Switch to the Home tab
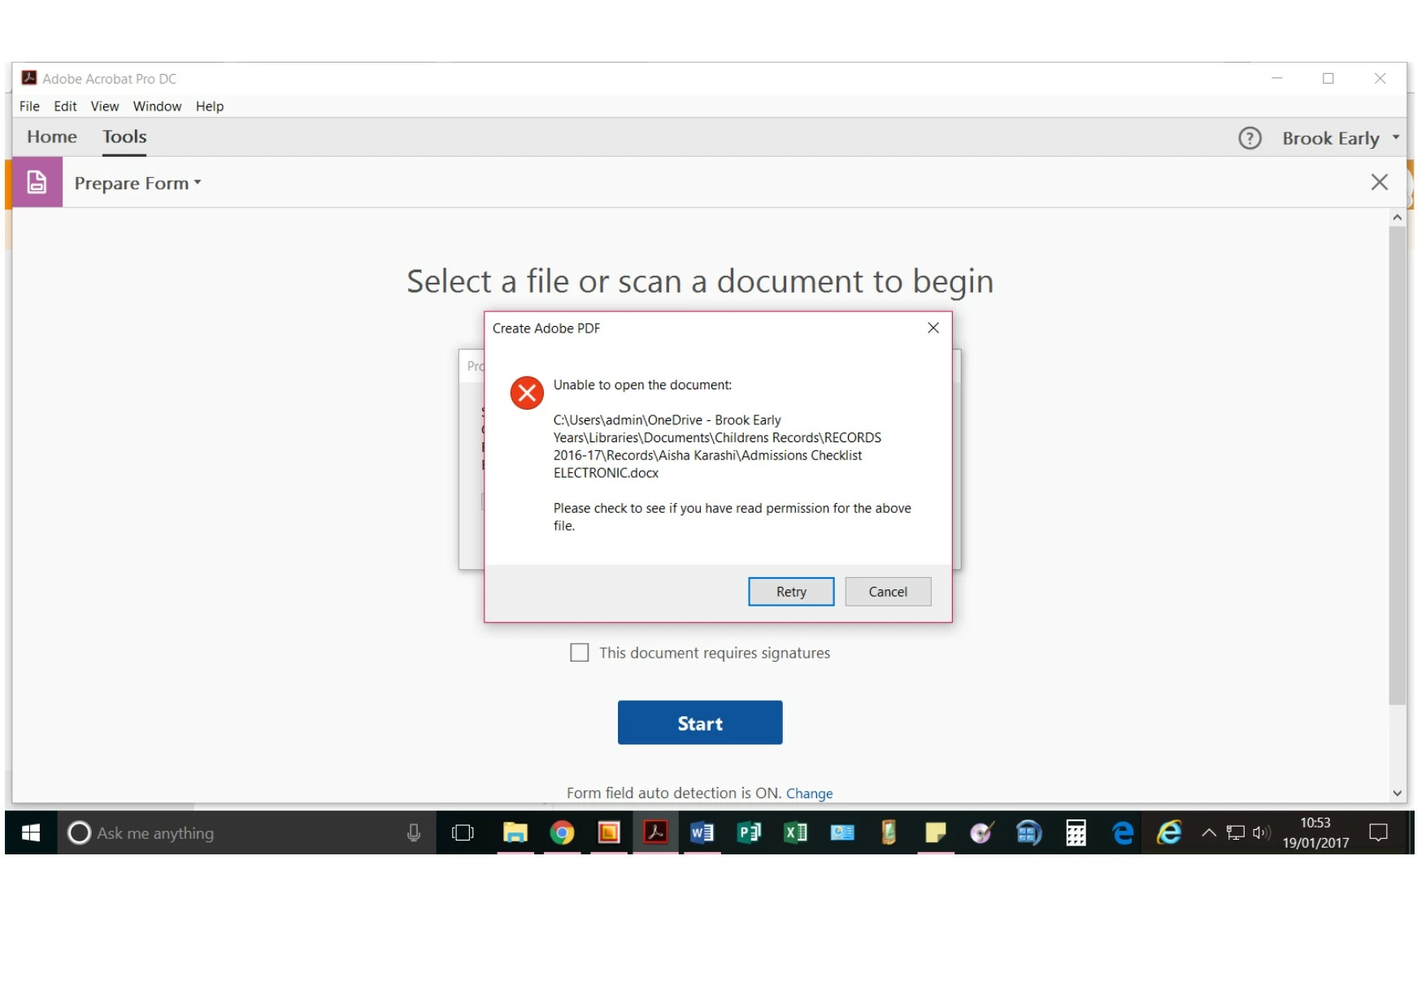 (x=52, y=137)
